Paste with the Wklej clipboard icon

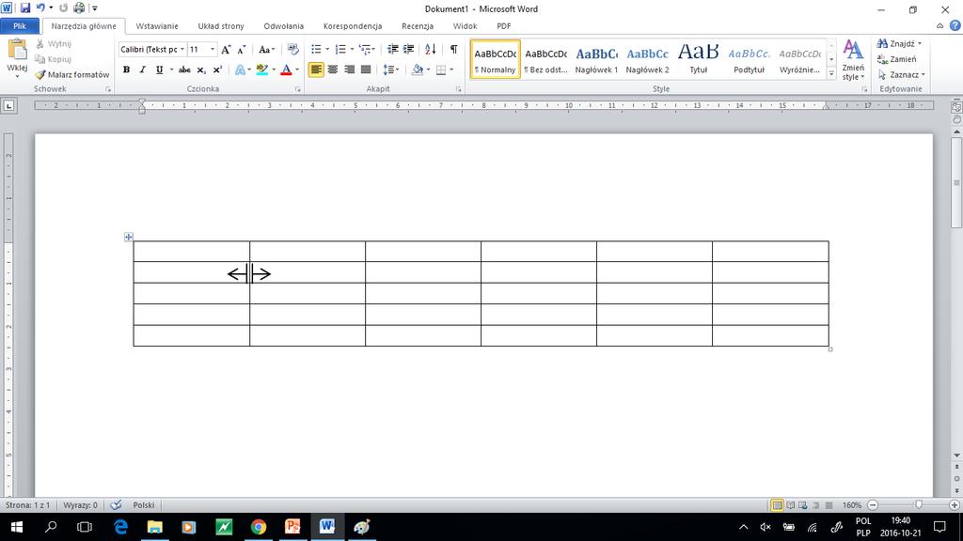pos(17,51)
